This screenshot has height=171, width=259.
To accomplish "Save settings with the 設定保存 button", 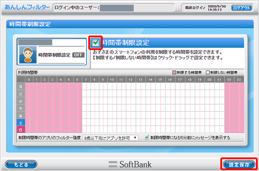I will (239, 164).
